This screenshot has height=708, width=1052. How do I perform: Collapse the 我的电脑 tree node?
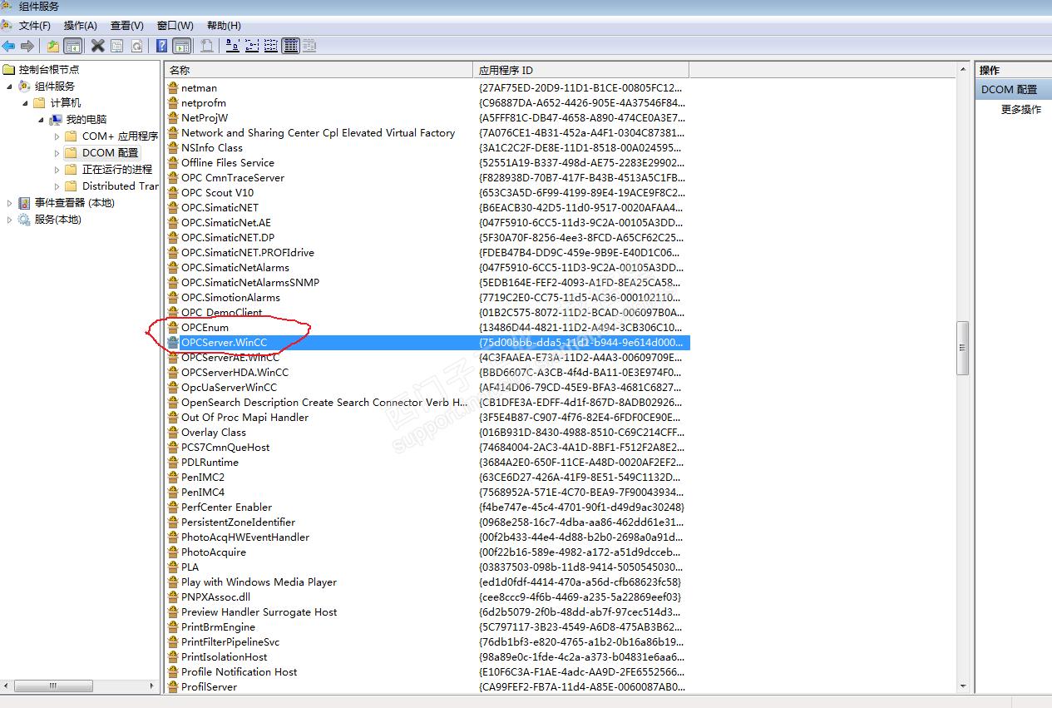click(42, 120)
